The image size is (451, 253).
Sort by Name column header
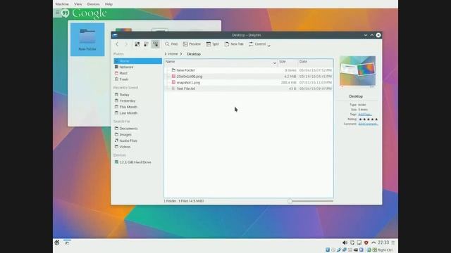221,62
